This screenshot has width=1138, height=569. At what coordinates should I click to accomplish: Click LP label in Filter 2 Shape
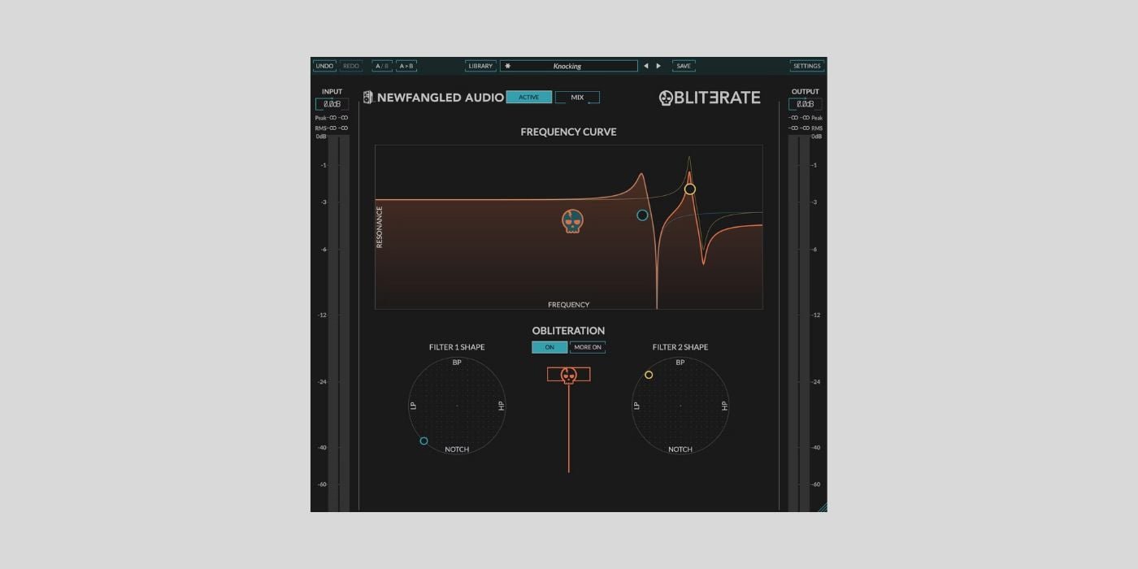pyautogui.click(x=636, y=406)
